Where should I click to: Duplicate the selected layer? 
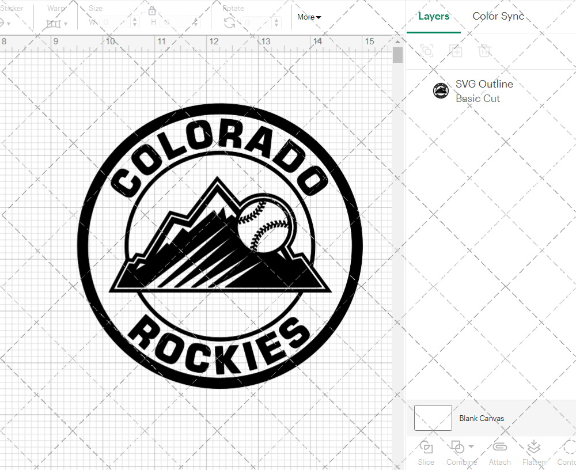click(x=456, y=50)
